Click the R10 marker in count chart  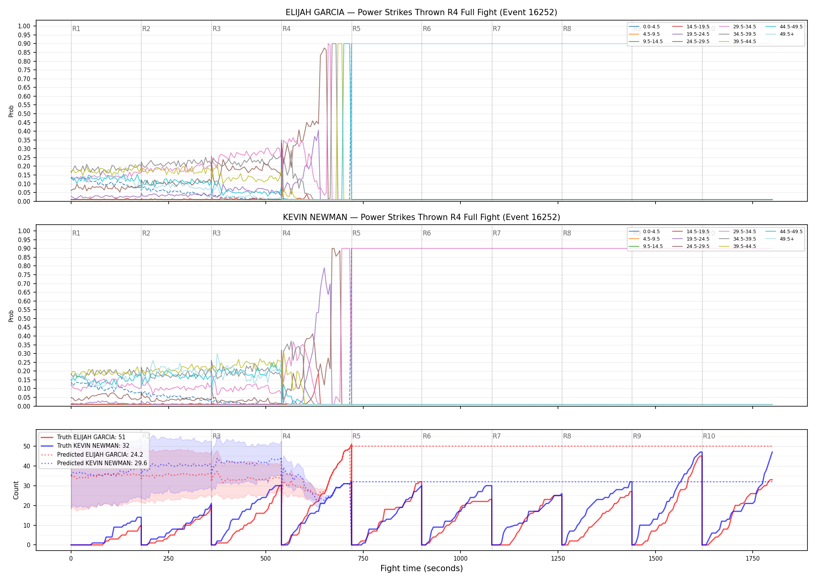coord(709,436)
